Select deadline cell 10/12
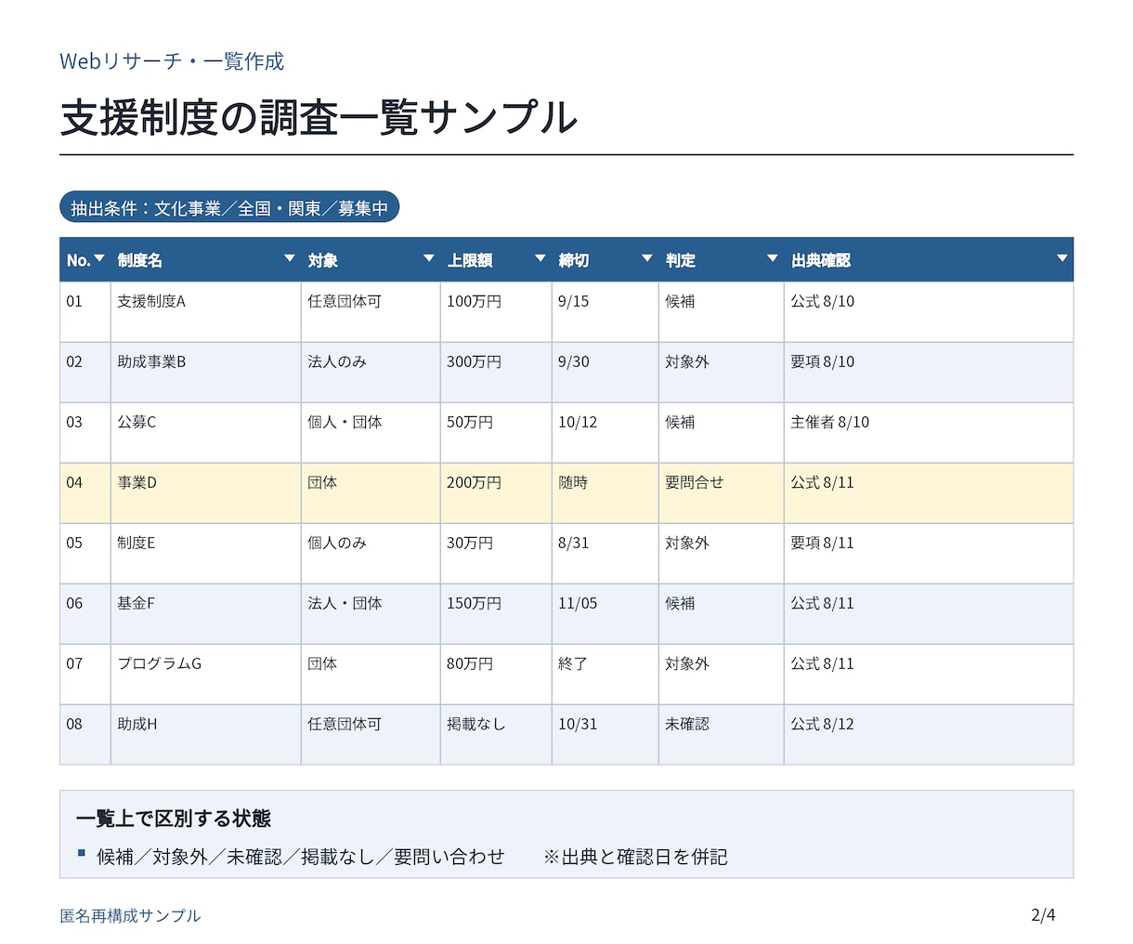The height and width of the screenshot is (944, 1133). (606, 432)
